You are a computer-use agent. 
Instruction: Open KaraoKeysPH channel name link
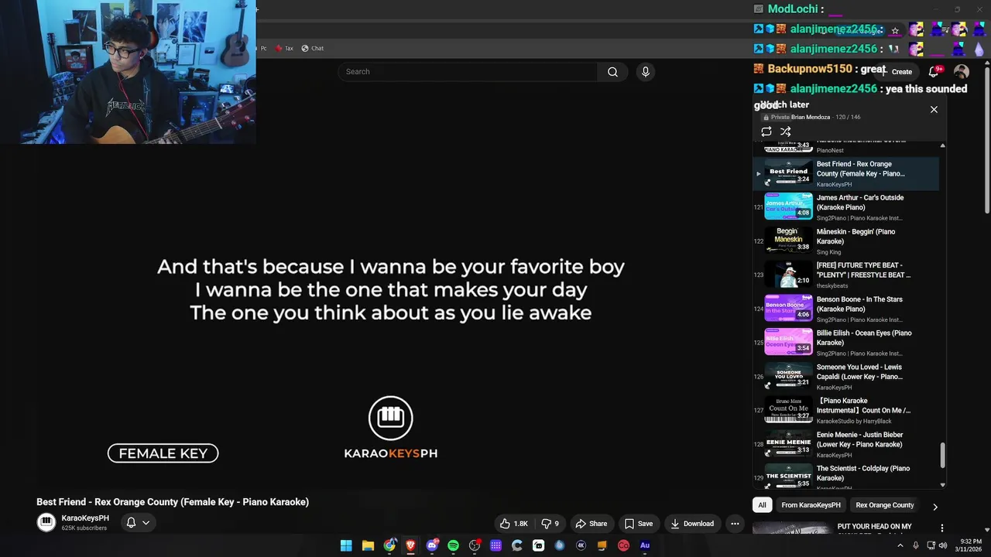click(x=85, y=518)
